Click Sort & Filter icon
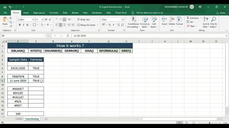The image size is (229, 128). coord(206,19)
